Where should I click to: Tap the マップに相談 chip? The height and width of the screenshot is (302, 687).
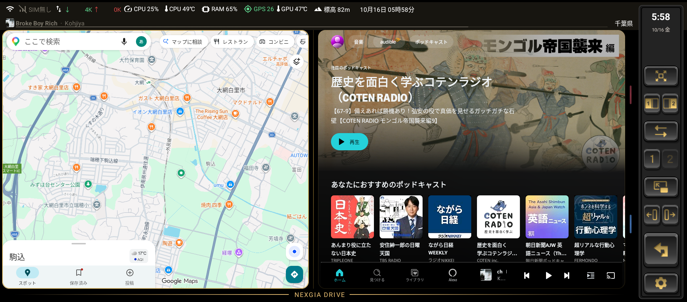(183, 42)
